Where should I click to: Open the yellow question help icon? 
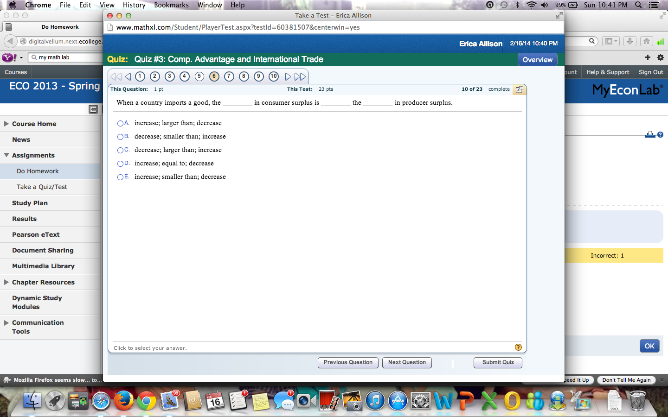(x=518, y=347)
